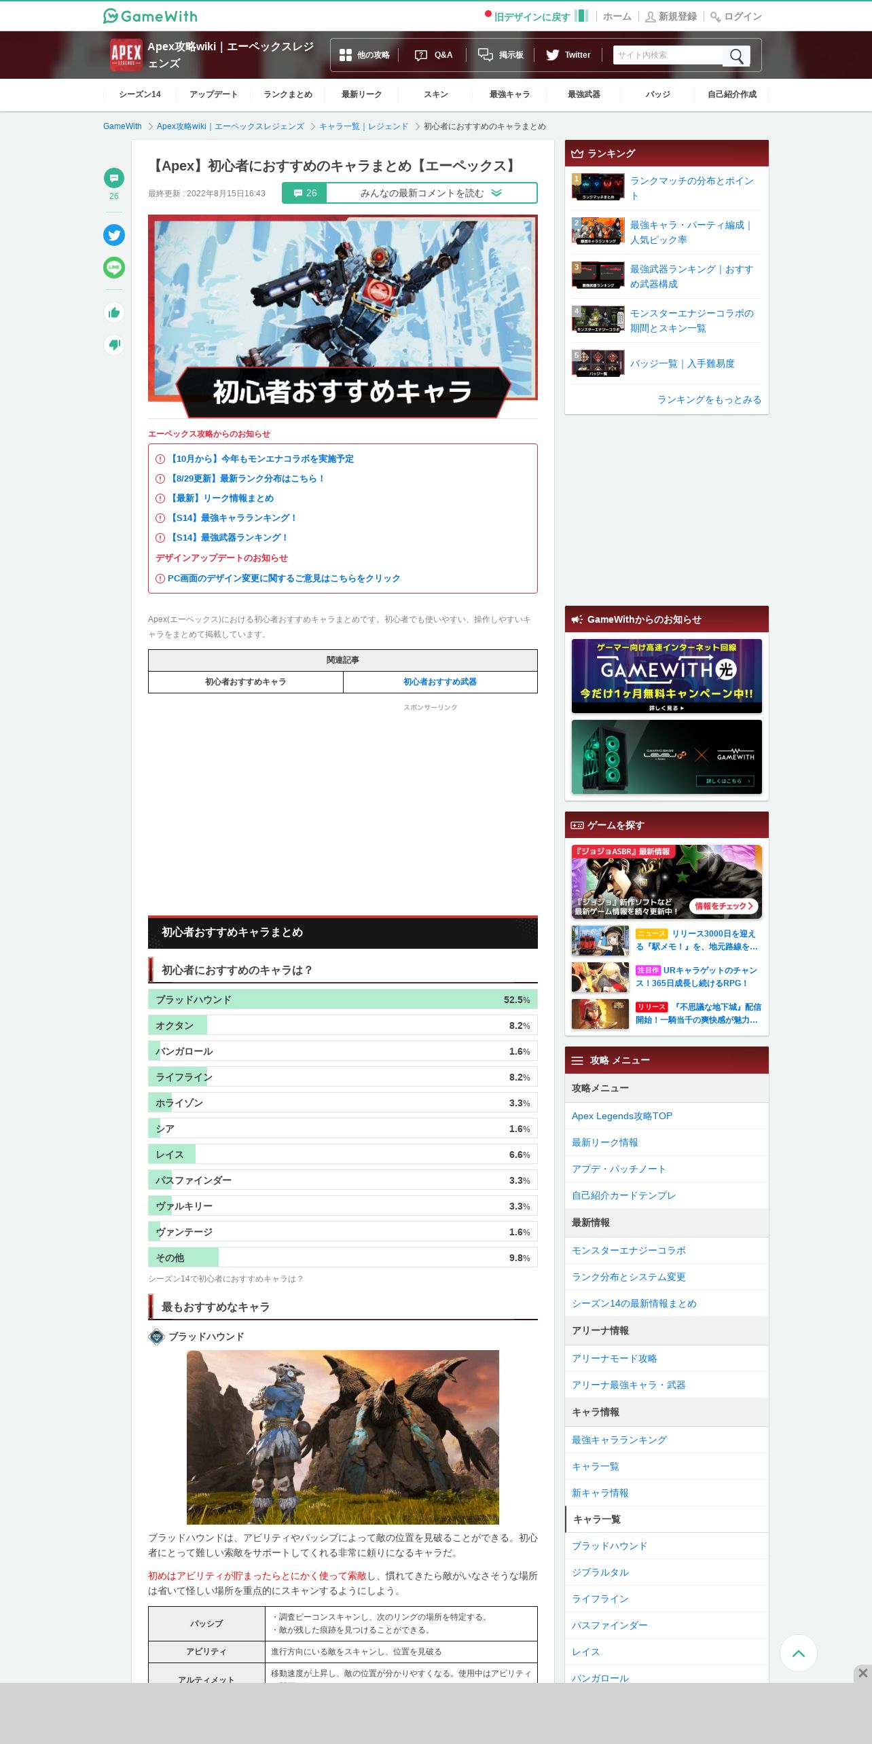Open the 最強武器 nav tab
This screenshot has width=872, height=1744.
pyautogui.click(x=584, y=94)
